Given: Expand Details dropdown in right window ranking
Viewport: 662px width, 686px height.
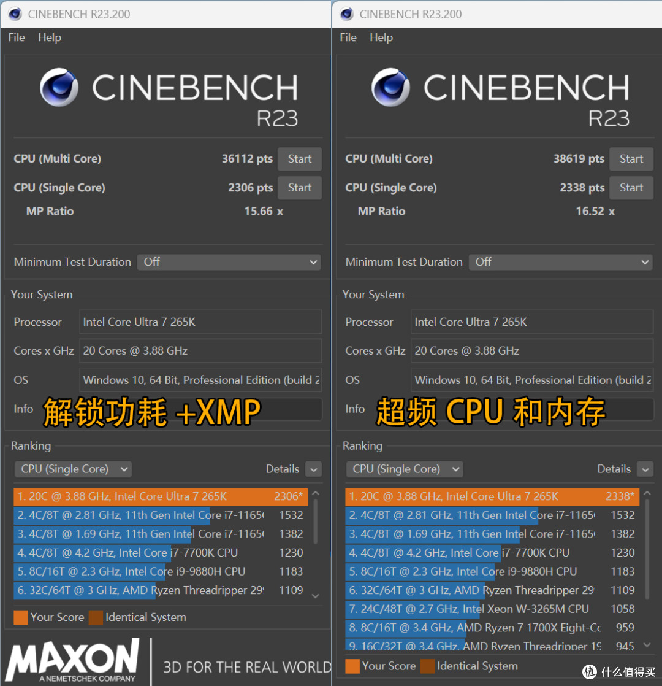Looking at the screenshot, I should click(x=645, y=469).
